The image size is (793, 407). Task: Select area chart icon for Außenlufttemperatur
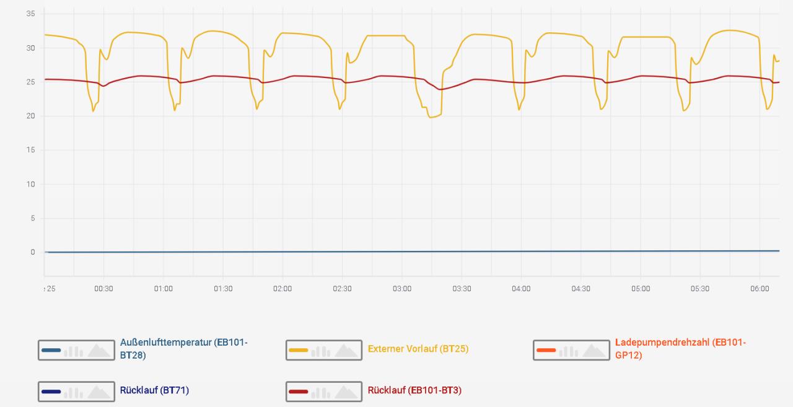[x=99, y=351]
